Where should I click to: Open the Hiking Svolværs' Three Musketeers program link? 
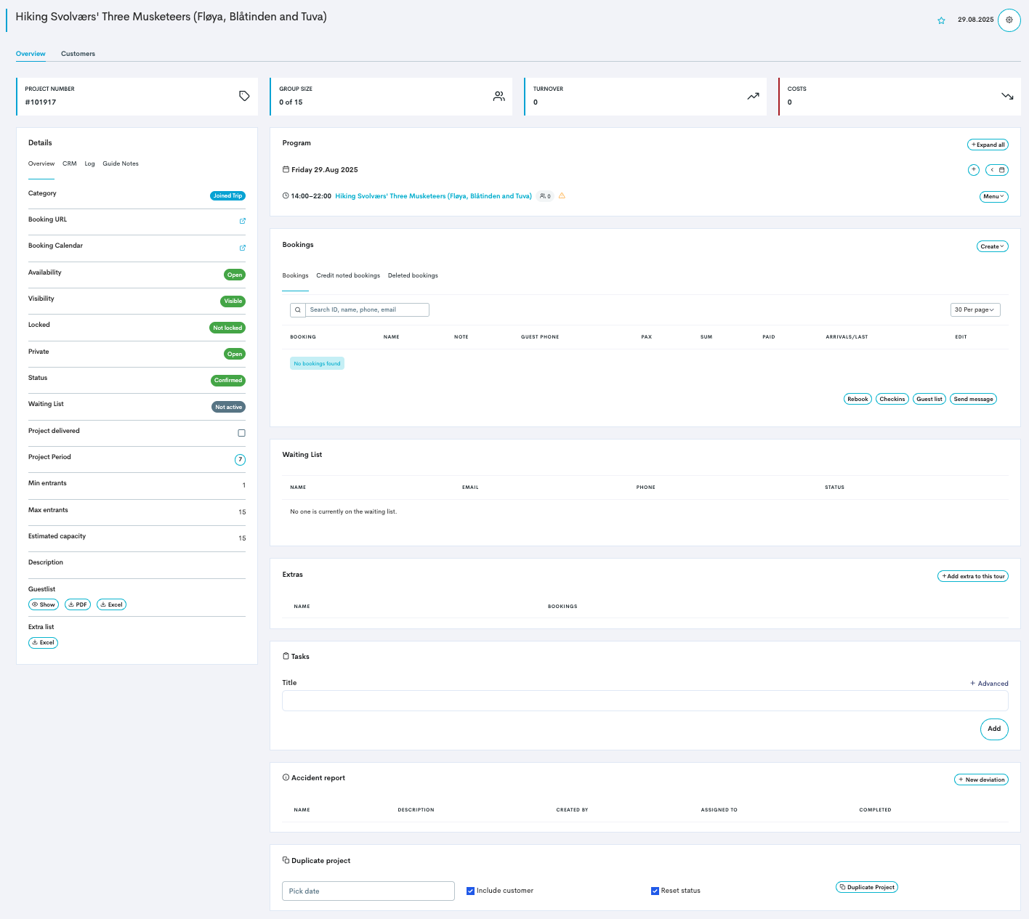click(433, 196)
